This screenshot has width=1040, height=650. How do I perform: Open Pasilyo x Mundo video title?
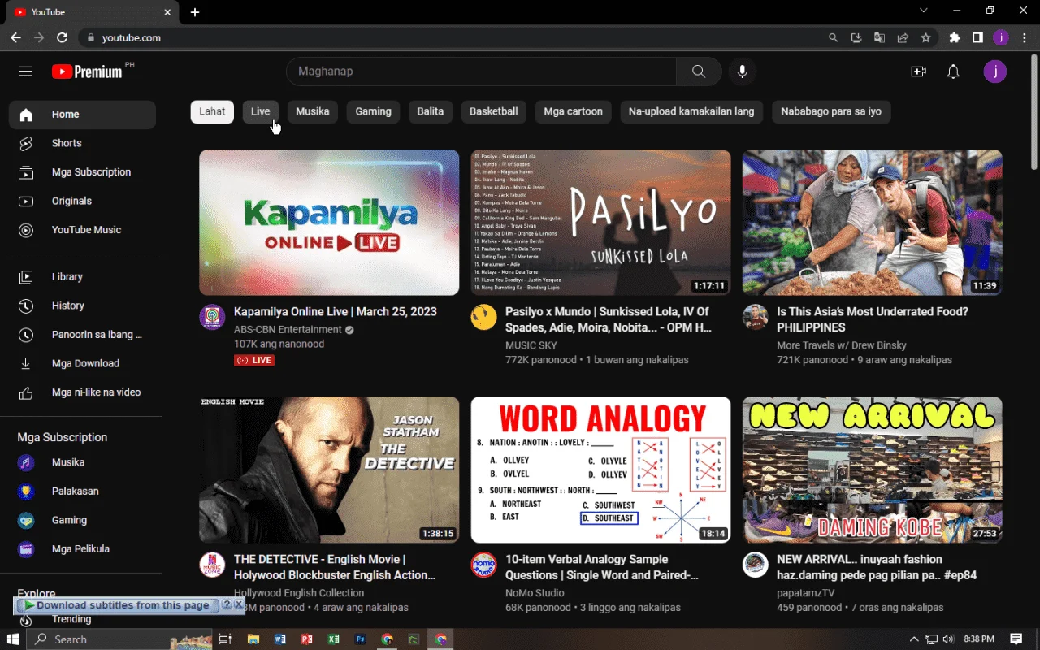tap(609, 319)
